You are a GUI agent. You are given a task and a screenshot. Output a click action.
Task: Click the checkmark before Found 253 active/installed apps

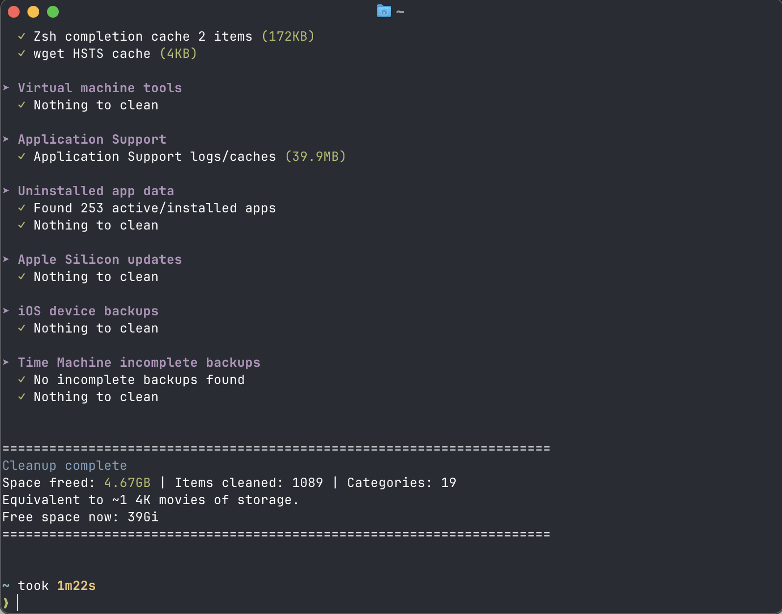(x=22, y=208)
